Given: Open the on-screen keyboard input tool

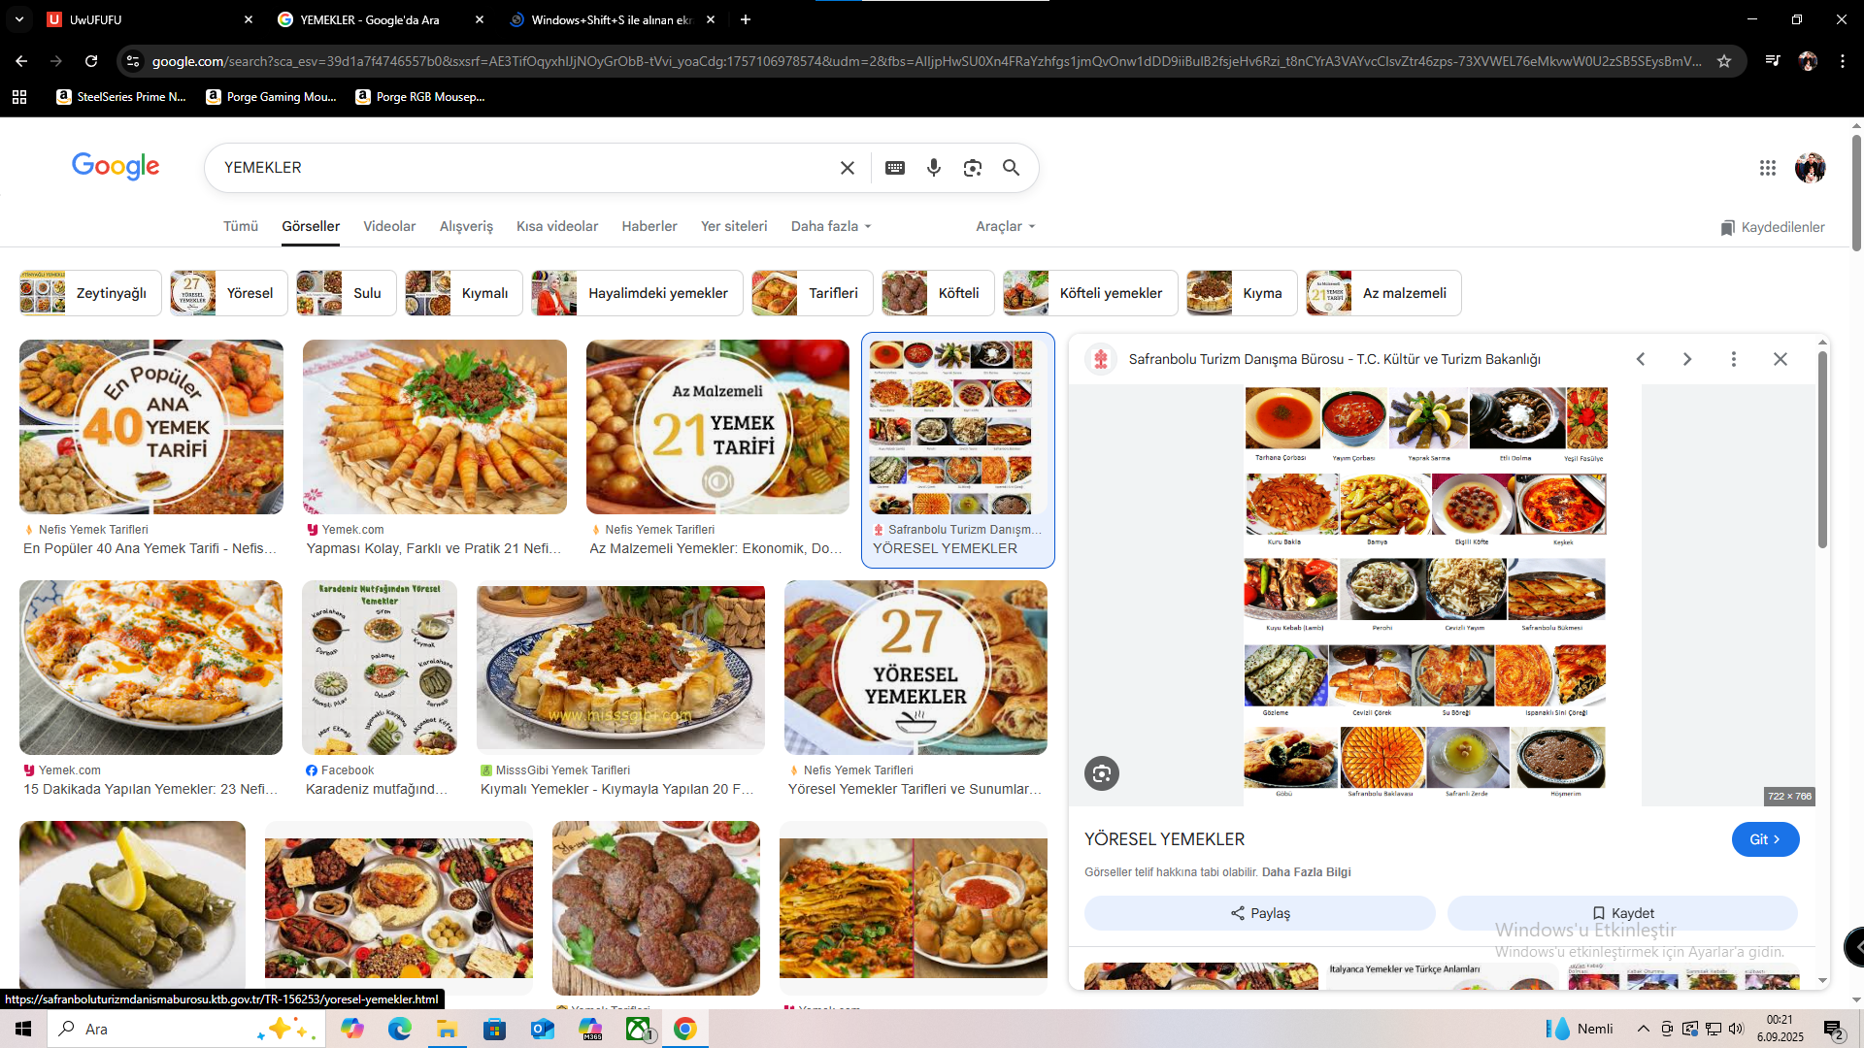Looking at the screenshot, I should tap(895, 168).
